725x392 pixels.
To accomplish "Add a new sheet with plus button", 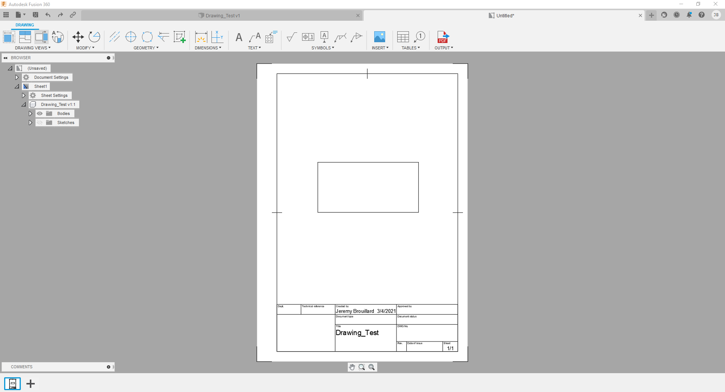I will [x=31, y=384].
